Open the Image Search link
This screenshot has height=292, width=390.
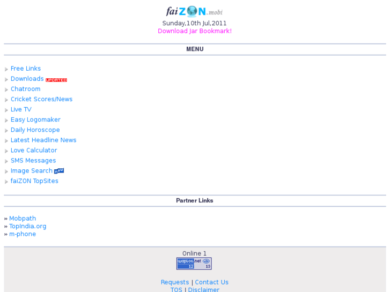click(x=32, y=171)
